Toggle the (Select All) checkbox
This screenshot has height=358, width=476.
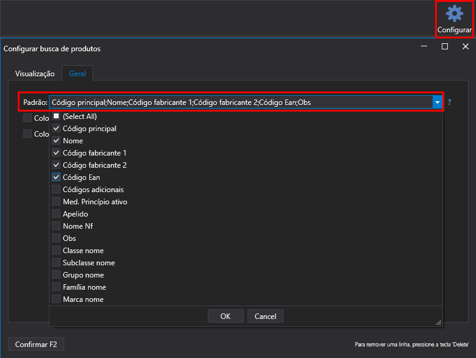pyautogui.click(x=56, y=116)
